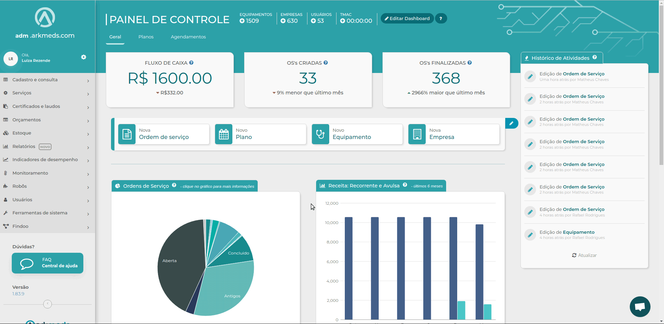Switch to the Agendamentos tab
The height and width of the screenshot is (324, 664).
tap(188, 37)
